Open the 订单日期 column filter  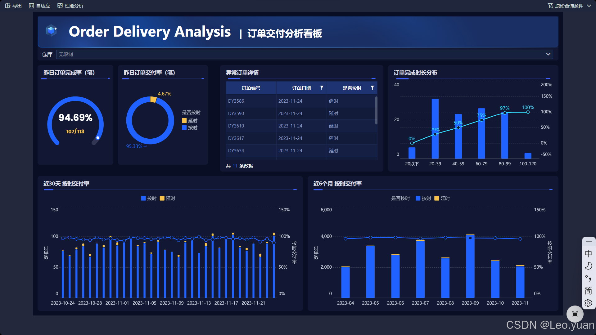pos(322,88)
